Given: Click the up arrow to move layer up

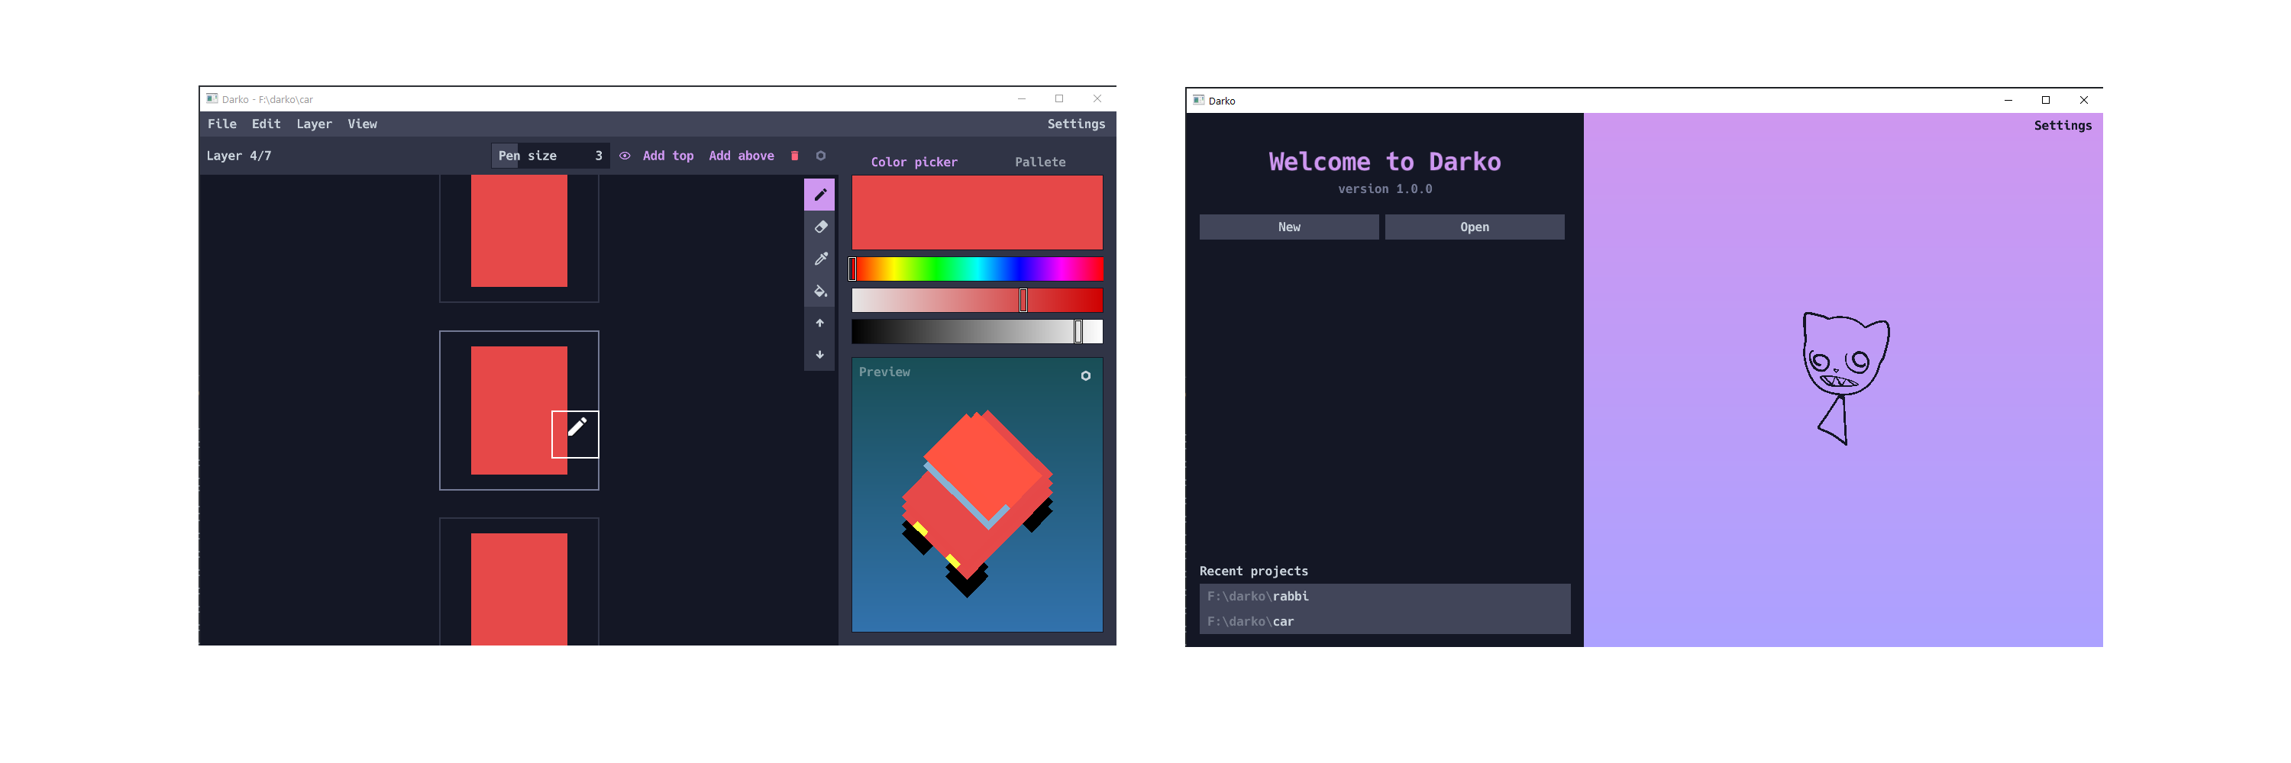Looking at the screenshot, I should [x=819, y=324].
